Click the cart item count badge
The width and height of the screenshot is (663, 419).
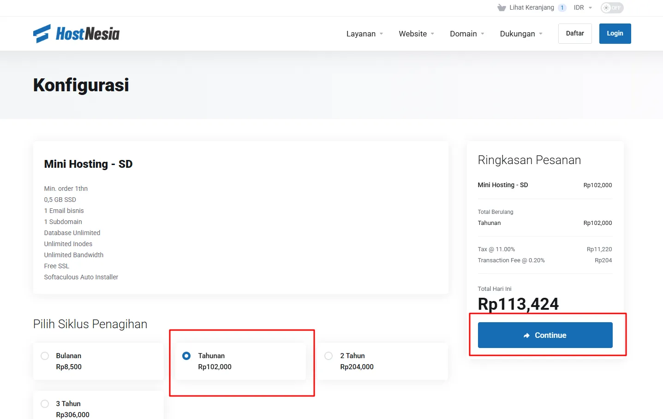click(562, 8)
